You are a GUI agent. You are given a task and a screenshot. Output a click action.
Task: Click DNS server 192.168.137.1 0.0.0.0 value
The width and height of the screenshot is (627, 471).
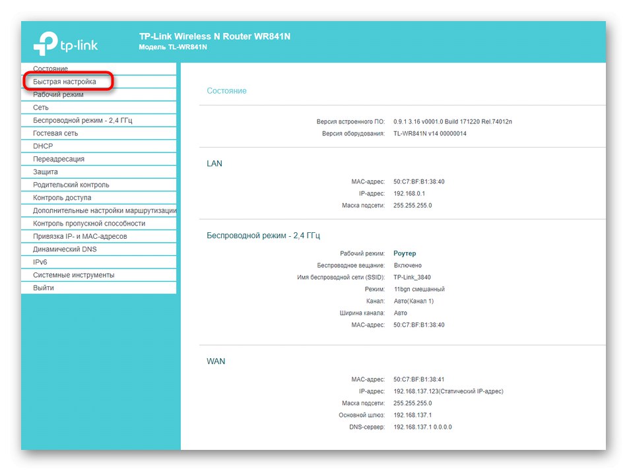pos(422,427)
